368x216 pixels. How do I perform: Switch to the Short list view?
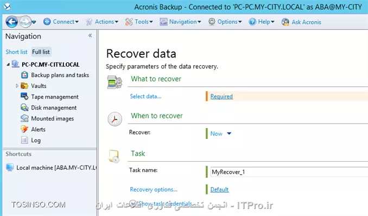(16, 52)
